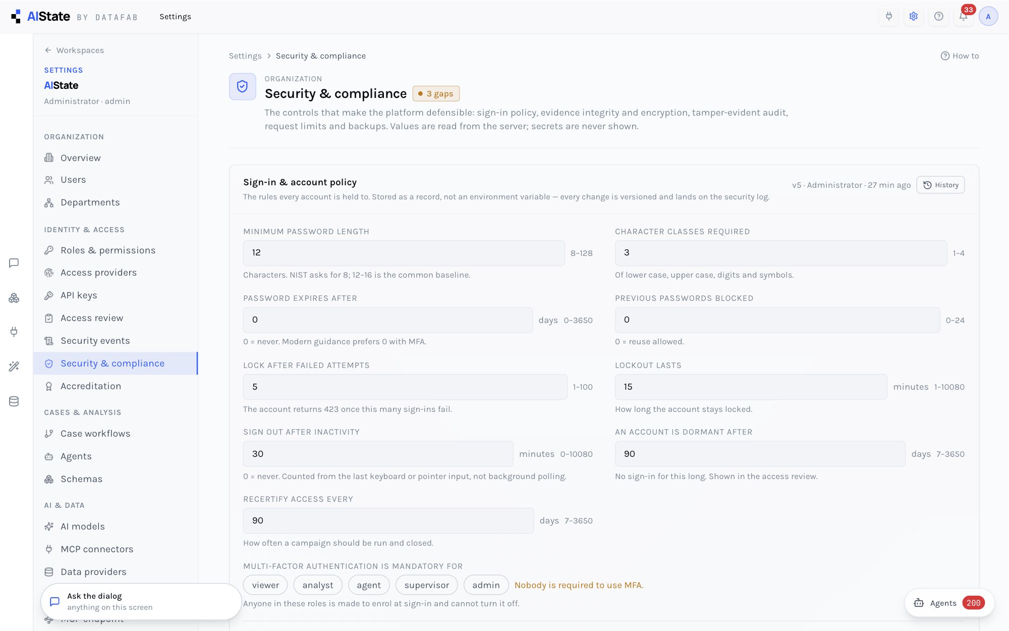Screen dimensions: 1009x631
Task: Open Accreditation page
Action: pyautogui.click(x=116, y=386)
